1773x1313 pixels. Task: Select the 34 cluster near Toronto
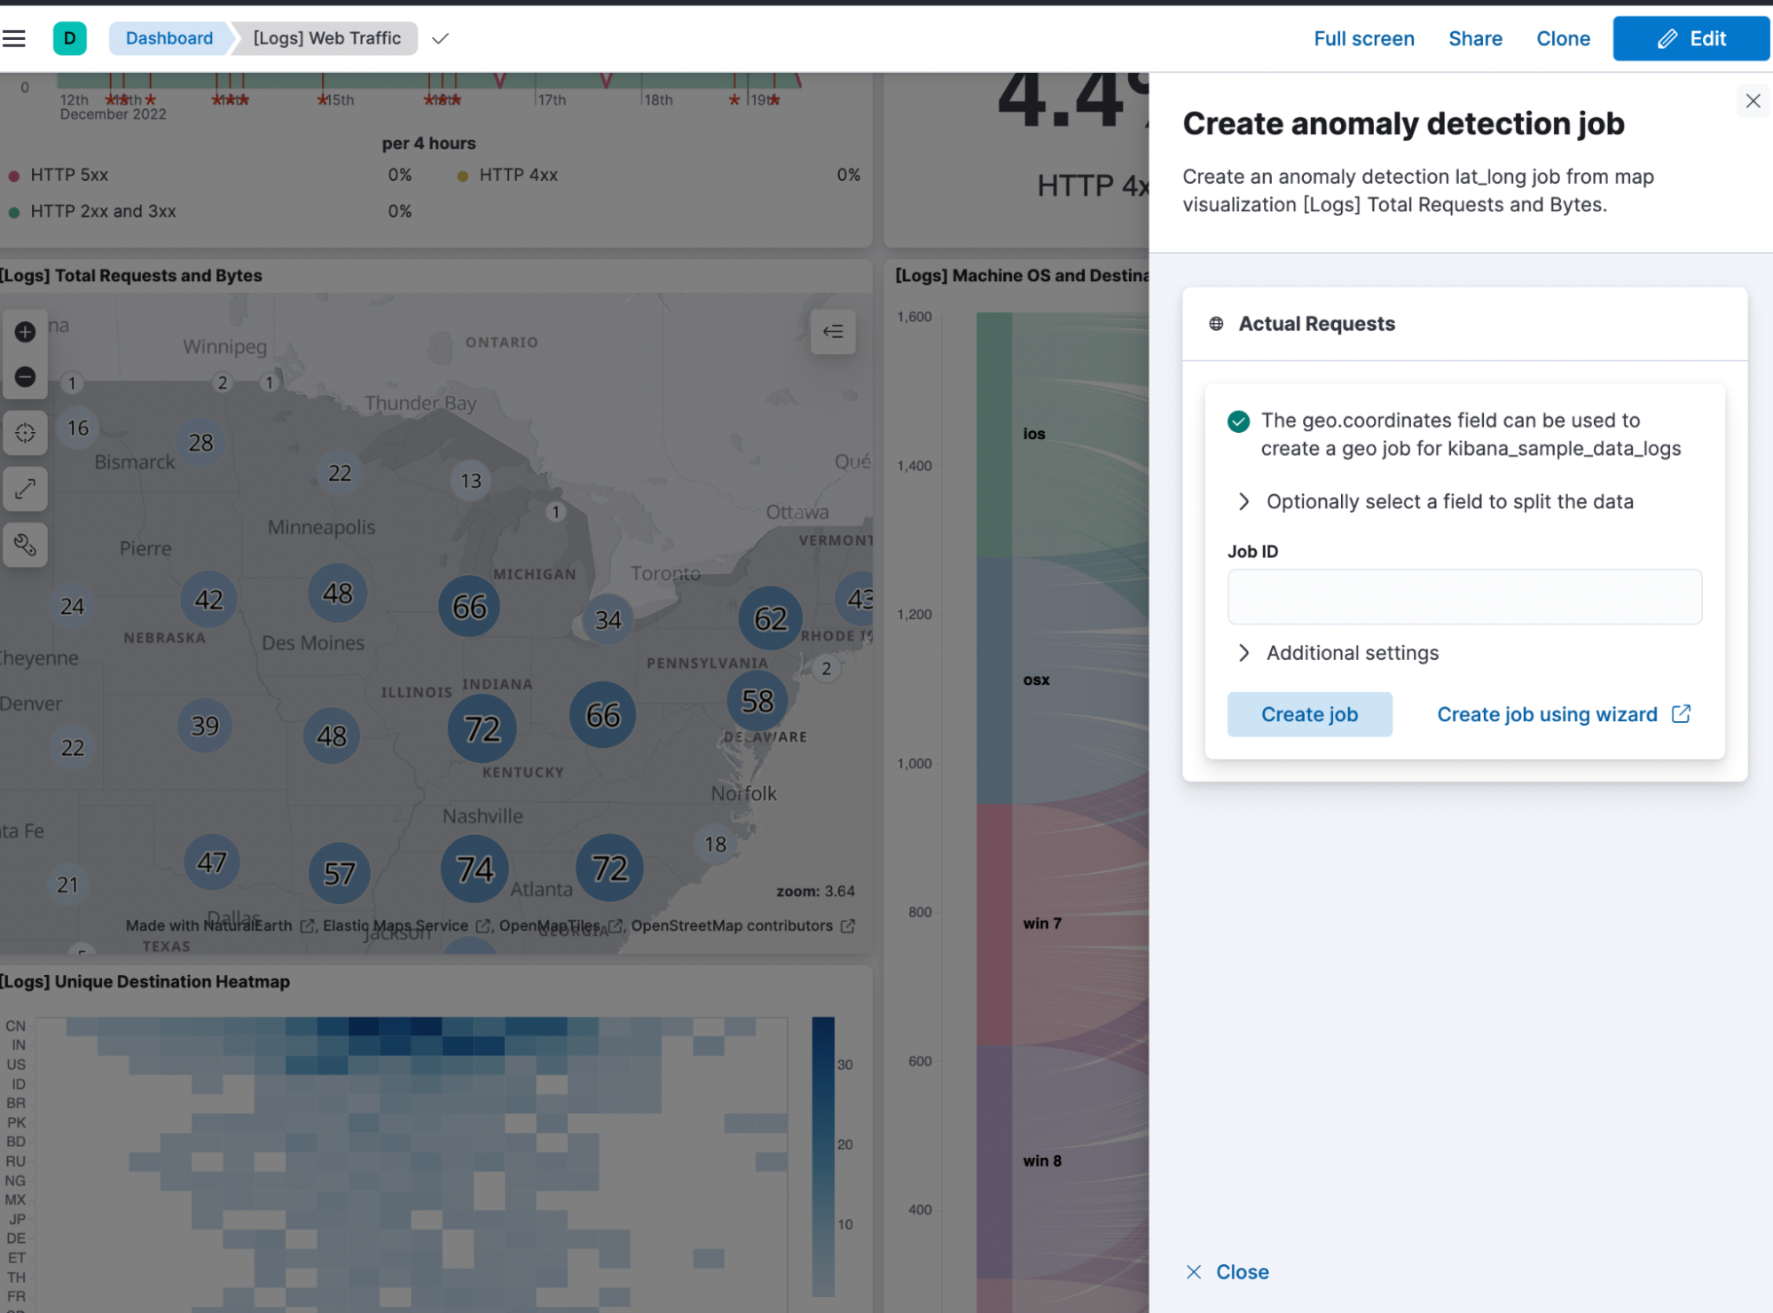(x=608, y=620)
